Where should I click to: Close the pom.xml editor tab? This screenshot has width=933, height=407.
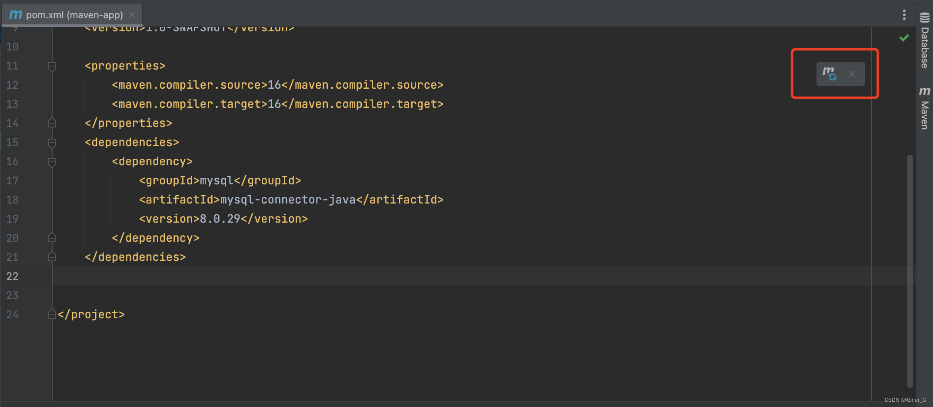pos(132,15)
